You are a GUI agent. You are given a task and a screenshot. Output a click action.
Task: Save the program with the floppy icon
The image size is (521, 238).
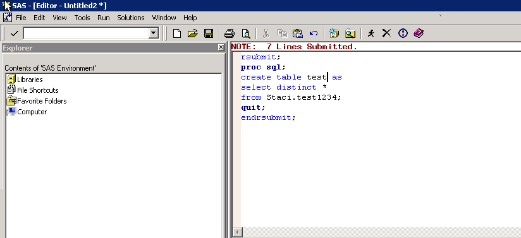pyautogui.click(x=209, y=33)
